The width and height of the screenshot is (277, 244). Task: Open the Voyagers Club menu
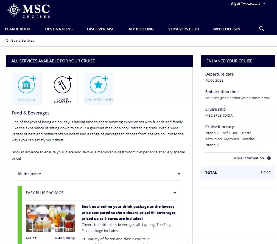[x=183, y=29]
